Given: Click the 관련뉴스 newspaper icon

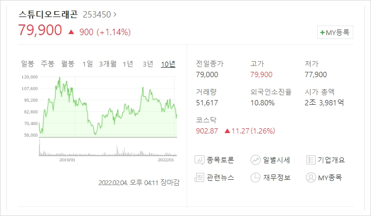Looking at the screenshot, I should pos(199,178).
